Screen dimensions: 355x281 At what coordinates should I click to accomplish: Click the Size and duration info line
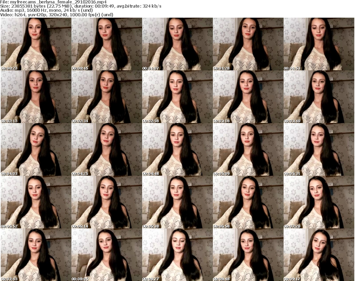(80, 6)
